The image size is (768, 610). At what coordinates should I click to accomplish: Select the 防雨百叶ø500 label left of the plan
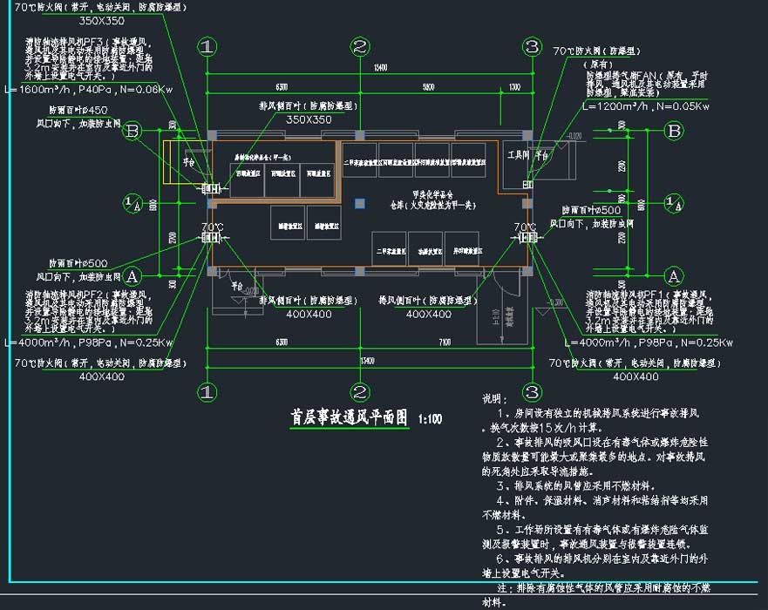tap(78, 263)
